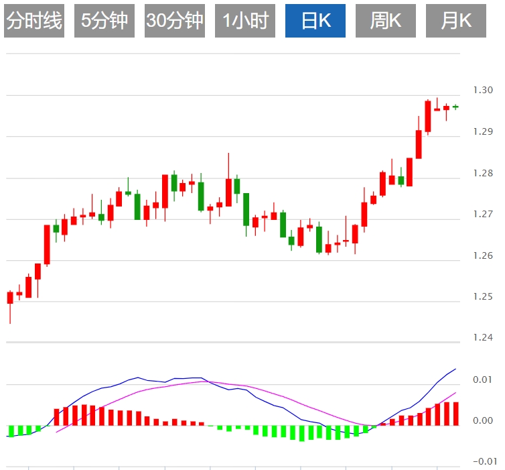The width and height of the screenshot is (505, 470).
Task: Click the 0.01 MACD axis label
Action: (483, 379)
